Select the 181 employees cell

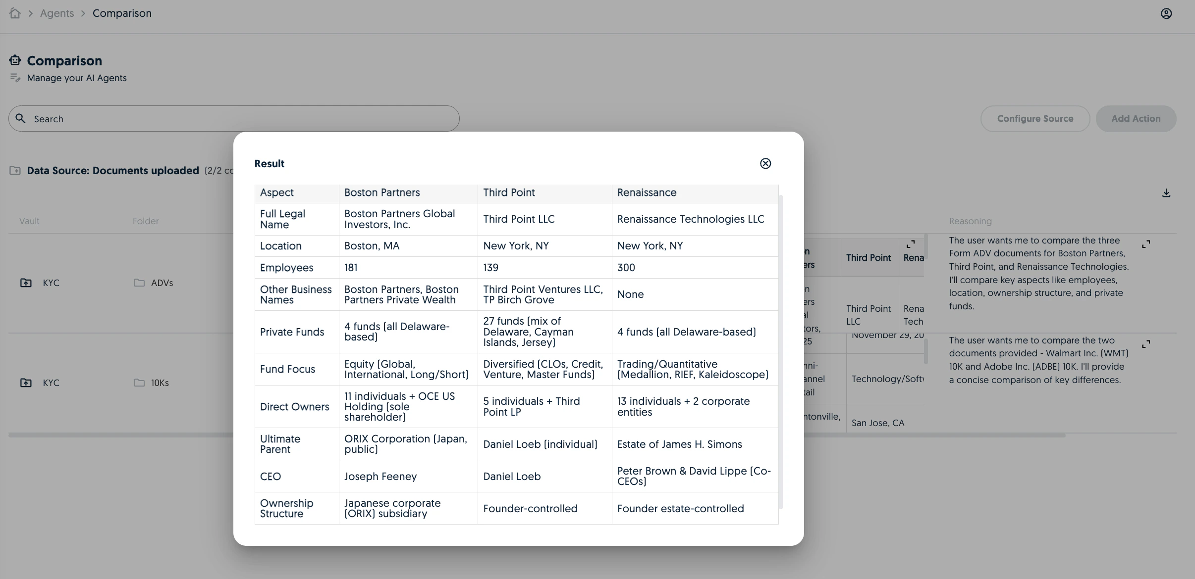408,268
